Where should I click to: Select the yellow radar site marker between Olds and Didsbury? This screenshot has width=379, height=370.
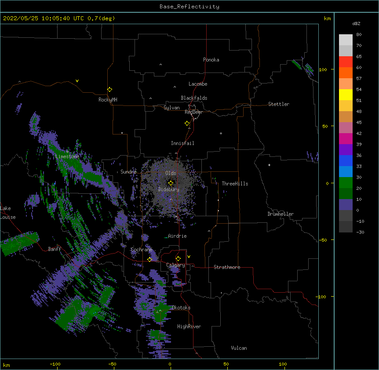pyautogui.click(x=171, y=183)
